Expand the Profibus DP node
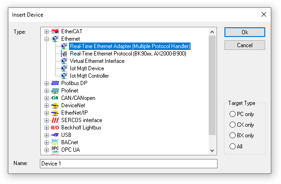The width and height of the screenshot is (281, 184). tap(46, 83)
